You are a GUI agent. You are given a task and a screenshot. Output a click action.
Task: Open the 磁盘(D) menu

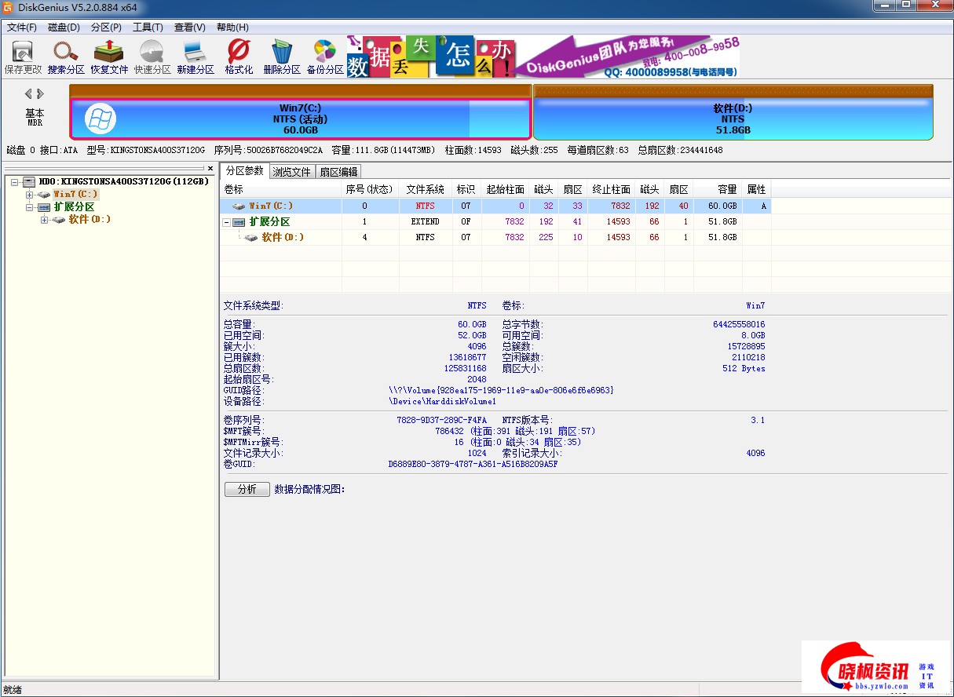(x=64, y=27)
